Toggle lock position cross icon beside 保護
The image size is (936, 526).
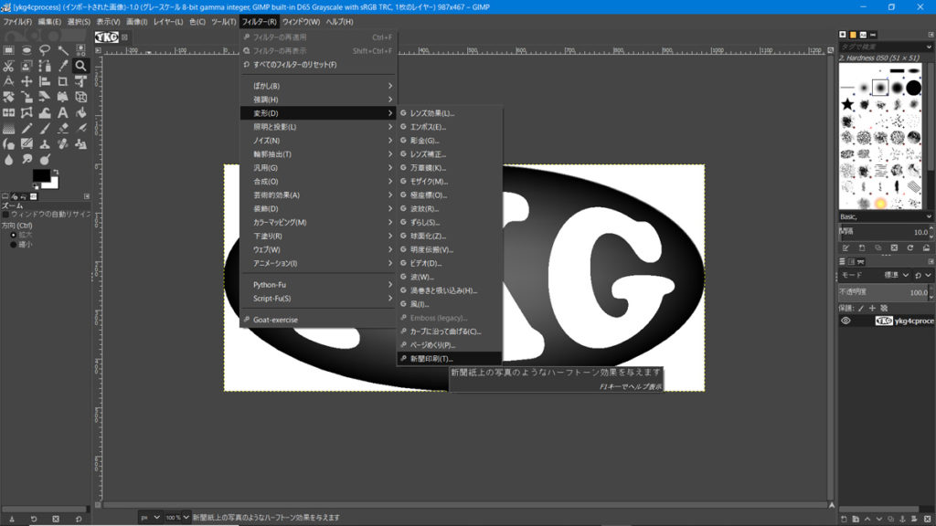(x=872, y=309)
